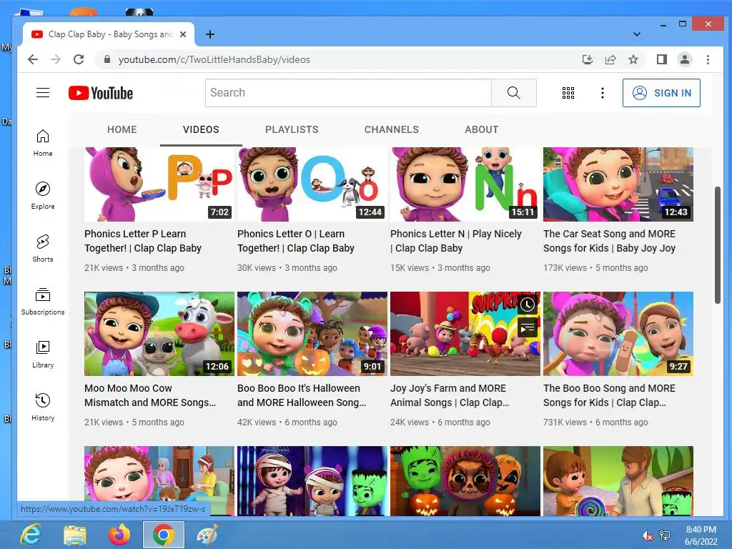Close the Clap Clap Baby tab
Screen dimensions: 732x549
183,34
